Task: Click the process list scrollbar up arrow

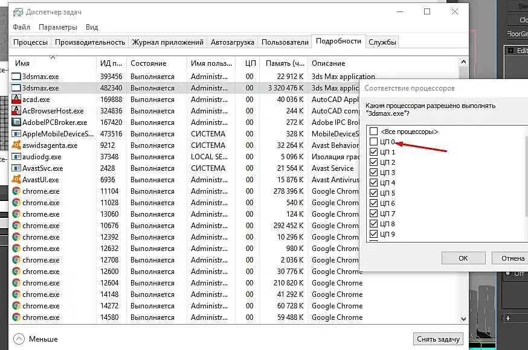Action: click(463, 62)
